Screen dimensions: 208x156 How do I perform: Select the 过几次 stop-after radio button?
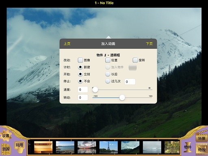click(x=108, y=81)
